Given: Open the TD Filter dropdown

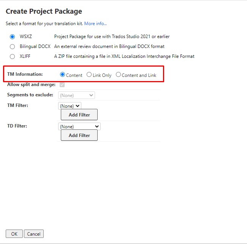Looking at the screenshot, I should (x=79, y=126).
